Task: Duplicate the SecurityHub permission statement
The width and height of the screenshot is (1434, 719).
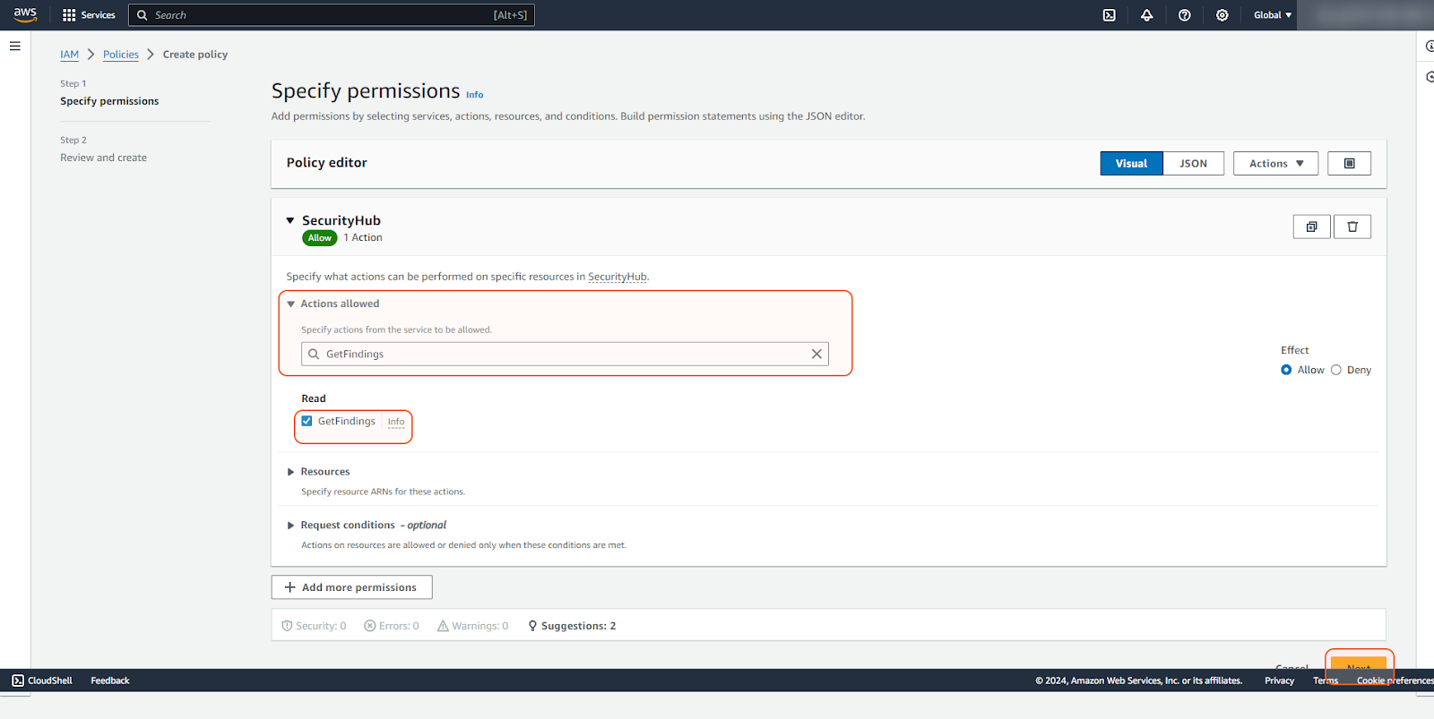Action: point(1311,227)
